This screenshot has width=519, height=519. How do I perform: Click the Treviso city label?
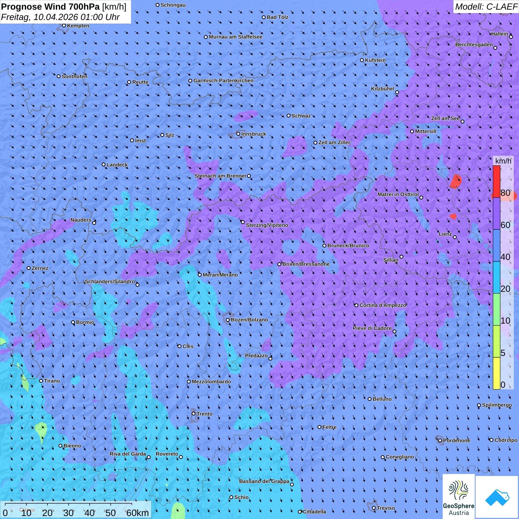(x=386, y=508)
